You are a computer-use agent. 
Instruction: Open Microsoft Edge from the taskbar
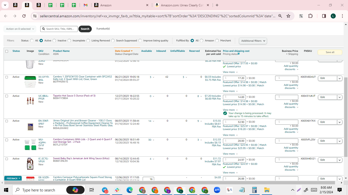(130, 190)
